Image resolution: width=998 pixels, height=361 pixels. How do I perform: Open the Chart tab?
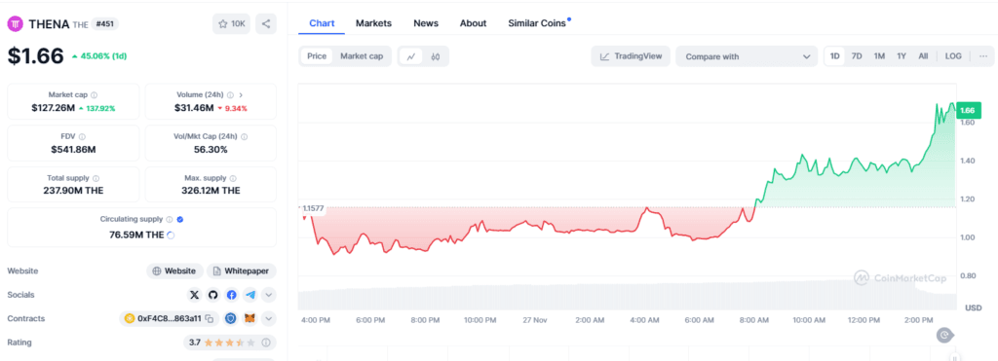[322, 23]
